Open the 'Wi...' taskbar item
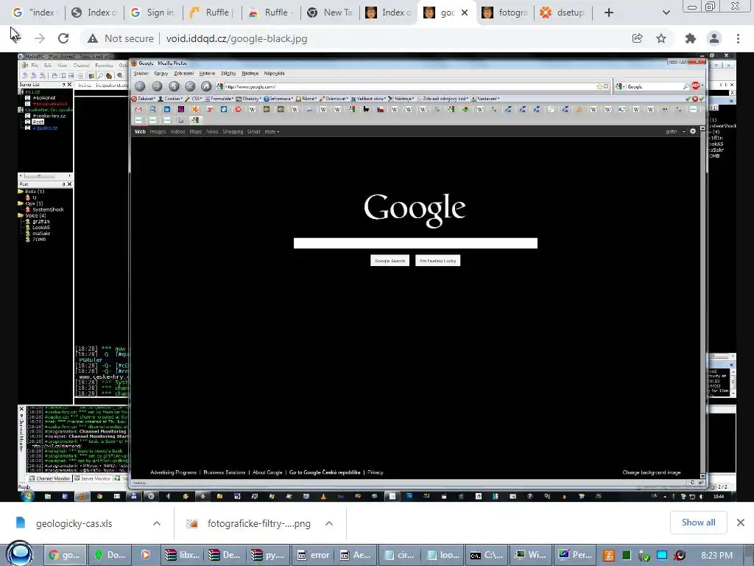 pyautogui.click(x=532, y=555)
